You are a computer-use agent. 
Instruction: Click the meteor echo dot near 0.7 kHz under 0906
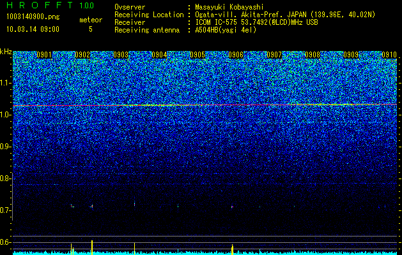[x=232, y=207]
